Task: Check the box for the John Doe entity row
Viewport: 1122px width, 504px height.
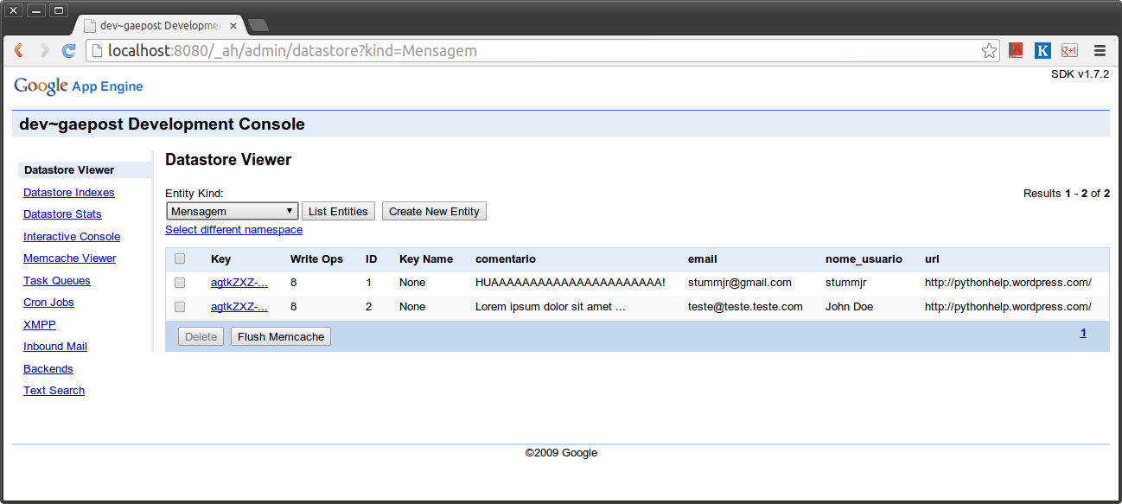Action: [180, 307]
